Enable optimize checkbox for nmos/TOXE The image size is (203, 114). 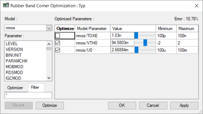click(x=58, y=35)
